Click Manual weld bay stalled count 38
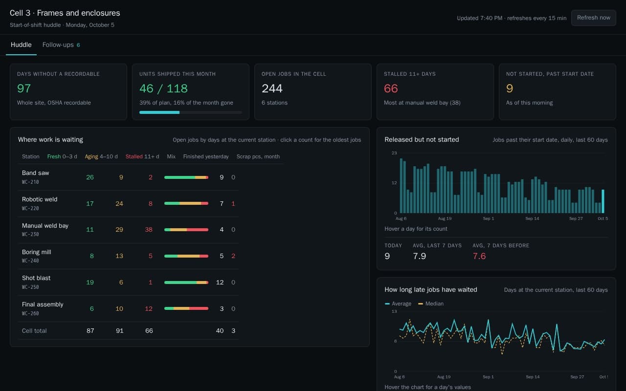The image size is (626, 391). coord(149,230)
